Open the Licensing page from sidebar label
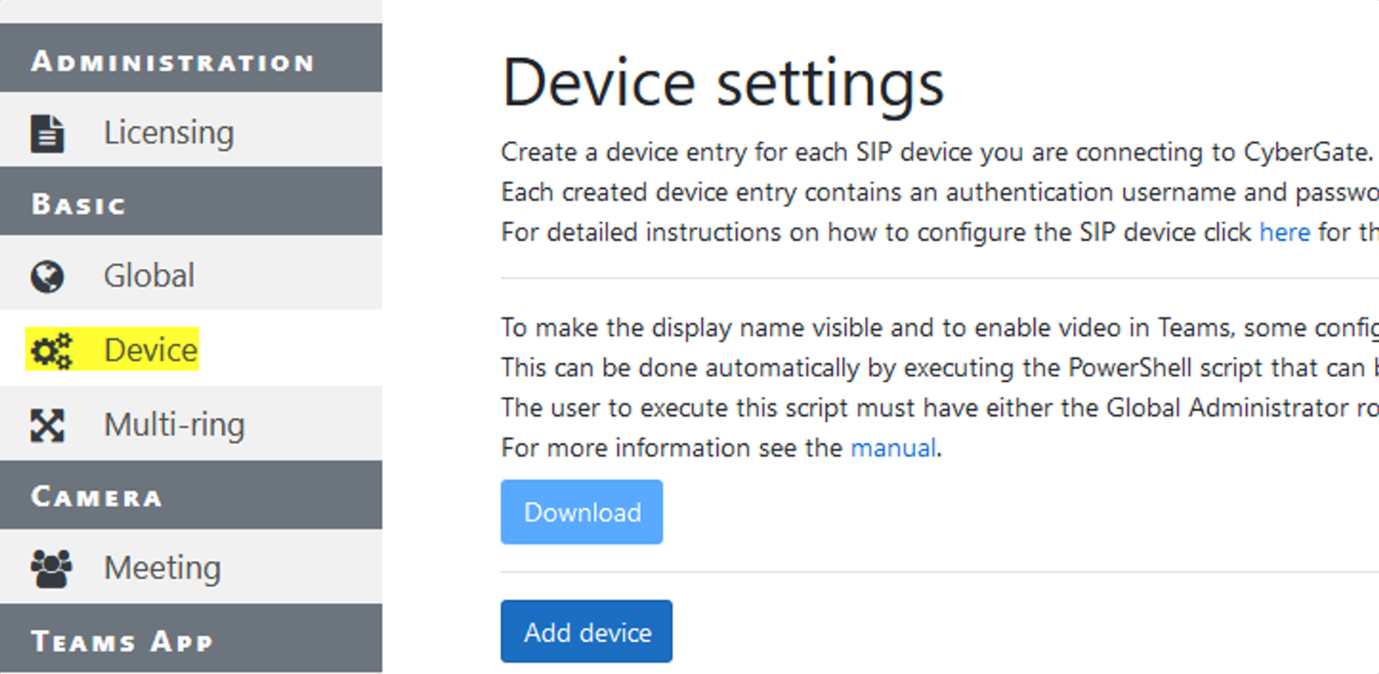 pos(169,132)
